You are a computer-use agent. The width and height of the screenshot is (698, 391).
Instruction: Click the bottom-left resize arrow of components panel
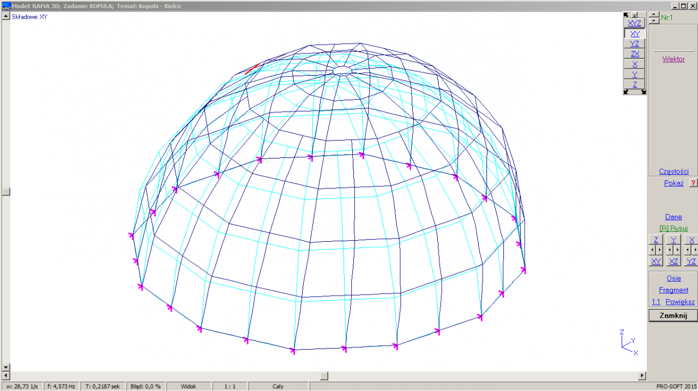tap(626, 92)
